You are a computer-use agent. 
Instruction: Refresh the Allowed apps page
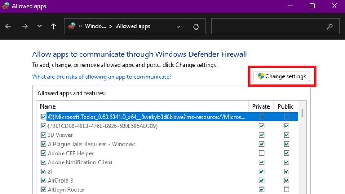click(x=196, y=27)
